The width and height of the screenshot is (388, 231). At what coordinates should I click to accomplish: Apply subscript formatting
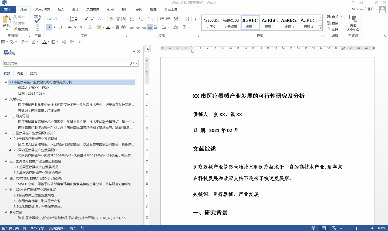tap(76, 27)
